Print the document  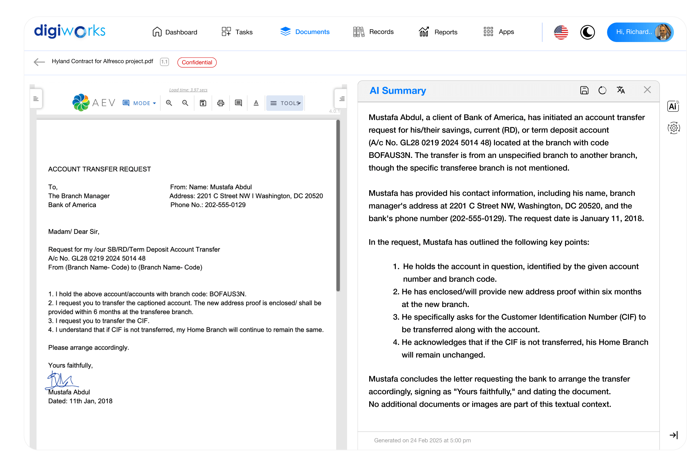(221, 103)
